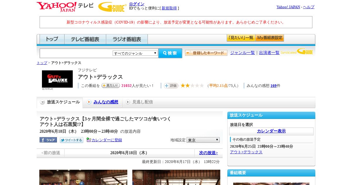Click the left program photo thumbnail
352x185 pixels.
pos(83,177)
